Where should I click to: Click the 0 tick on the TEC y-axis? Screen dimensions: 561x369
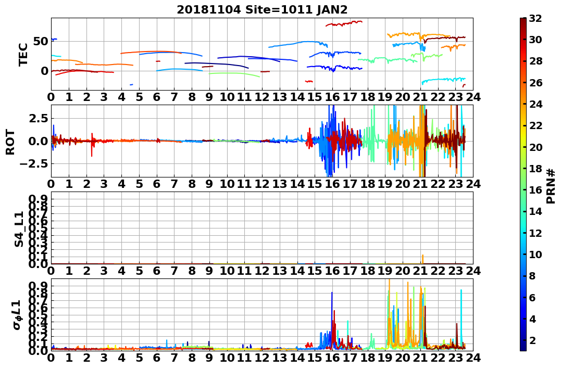pos(44,71)
